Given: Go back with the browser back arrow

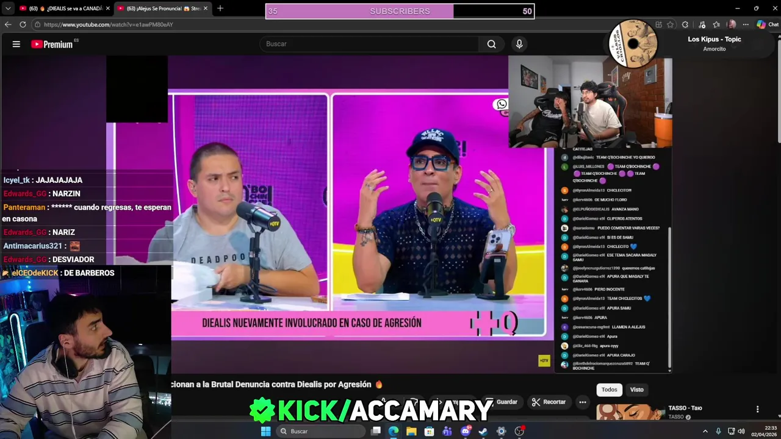Looking at the screenshot, I should (x=8, y=24).
